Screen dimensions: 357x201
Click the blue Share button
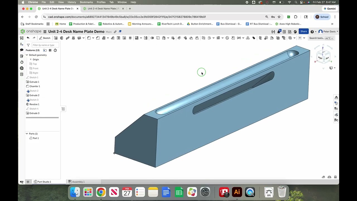tap(303, 32)
